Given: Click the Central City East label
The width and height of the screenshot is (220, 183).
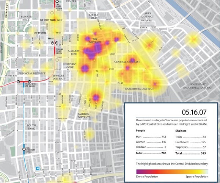Looking at the screenshot, I should pyautogui.click(x=127, y=62).
